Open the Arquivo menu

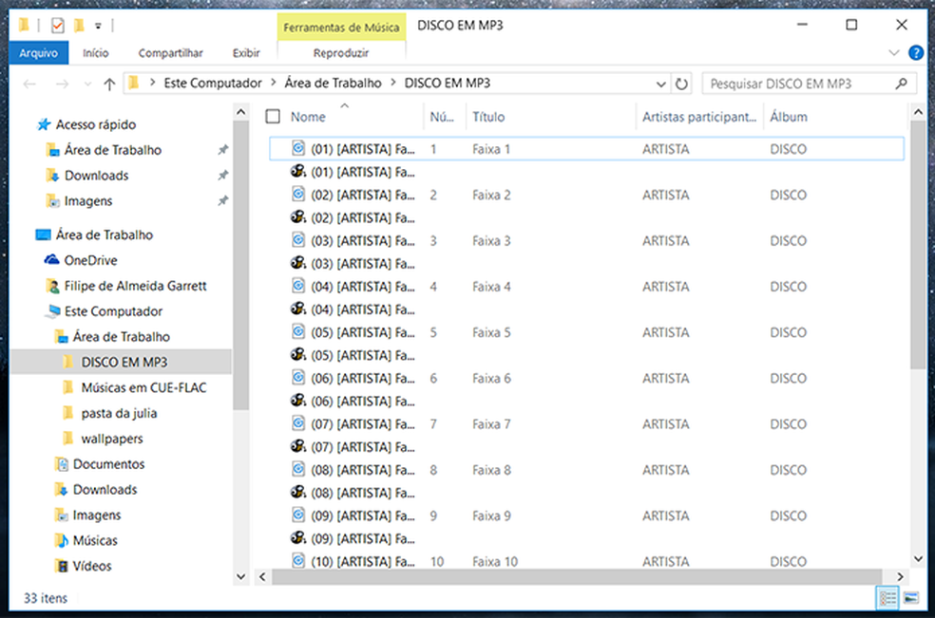click(39, 53)
